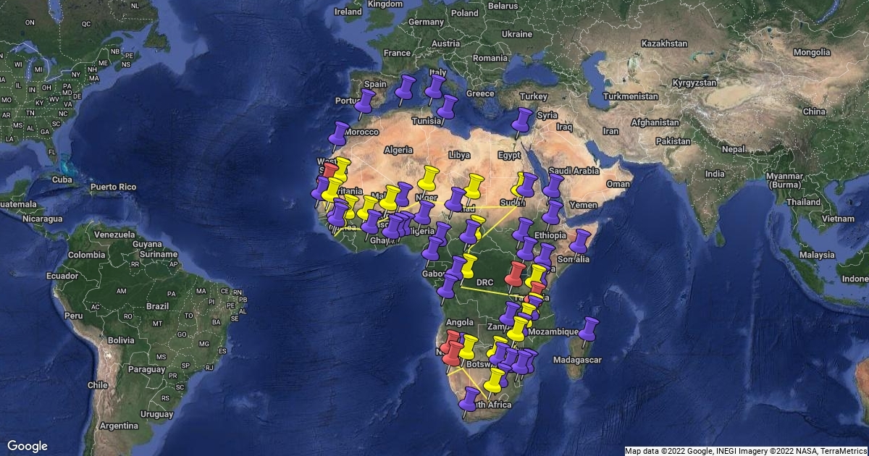Viewport: 869px width, 456px height.
Task: Select the Puerto Rico label
Action: pyautogui.click(x=113, y=187)
